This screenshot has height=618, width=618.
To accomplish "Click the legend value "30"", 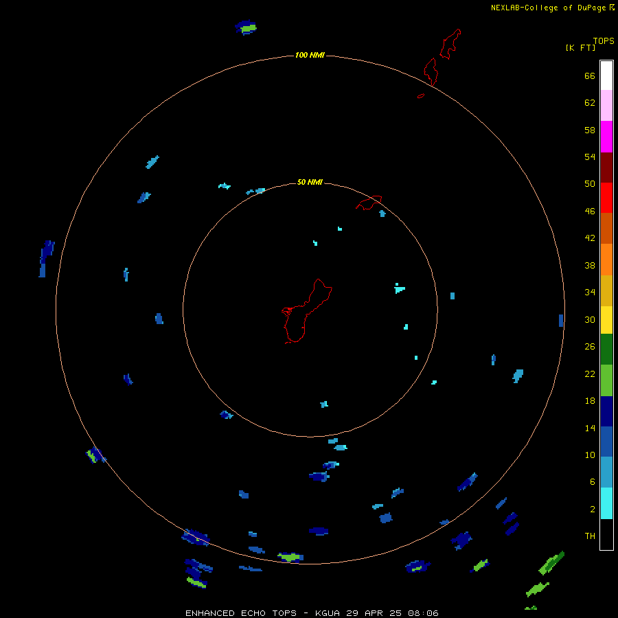I will click(590, 319).
